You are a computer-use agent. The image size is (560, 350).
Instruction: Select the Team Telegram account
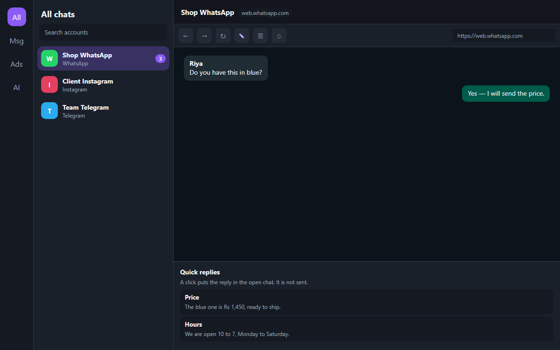pos(103,111)
